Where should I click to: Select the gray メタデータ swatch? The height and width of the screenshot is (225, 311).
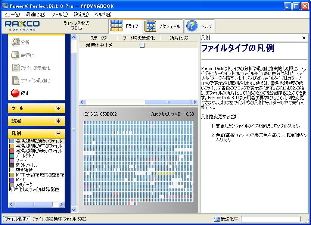pos(12,185)
